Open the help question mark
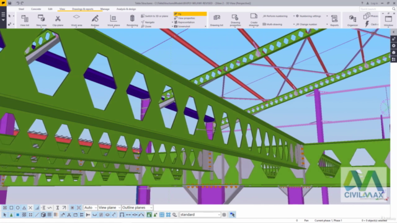397x223 pixels. coord(362,3)
